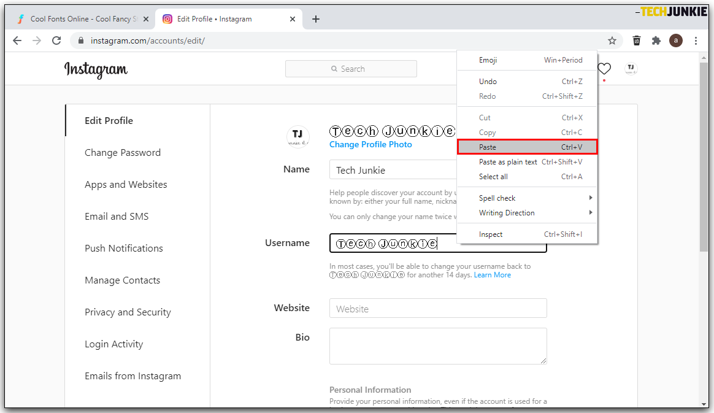Reload the page with the refresh icon

(x=56, y=41)
